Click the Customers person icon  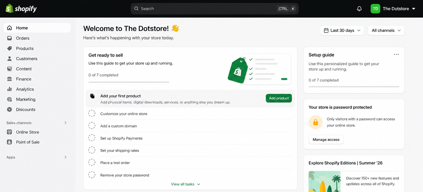point(9,59)
